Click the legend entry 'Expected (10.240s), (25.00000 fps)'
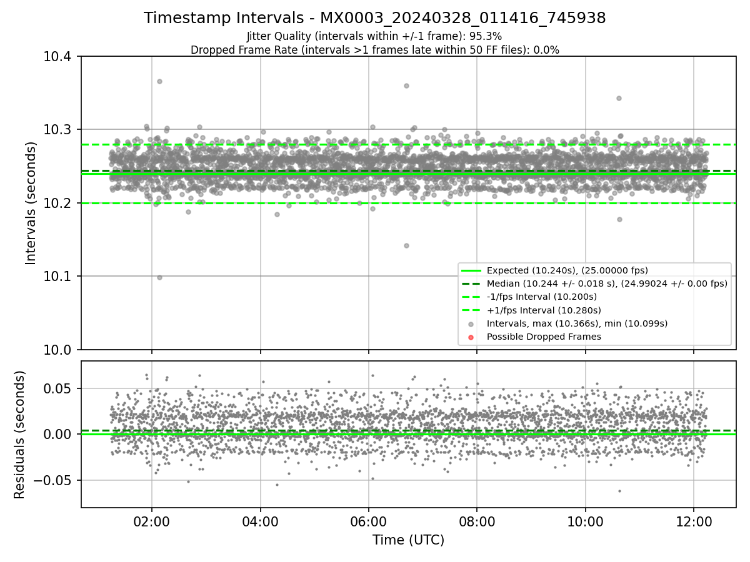Viewport: 750px width, 562px height. [x=567, y=270]
